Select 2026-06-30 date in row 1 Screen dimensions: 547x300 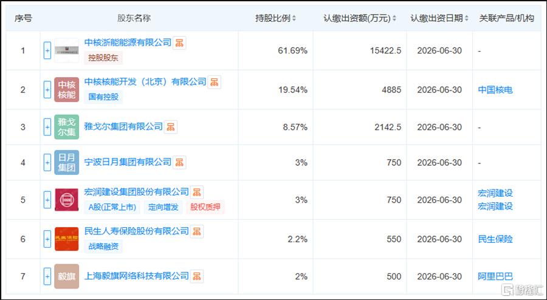pos(439,51)
